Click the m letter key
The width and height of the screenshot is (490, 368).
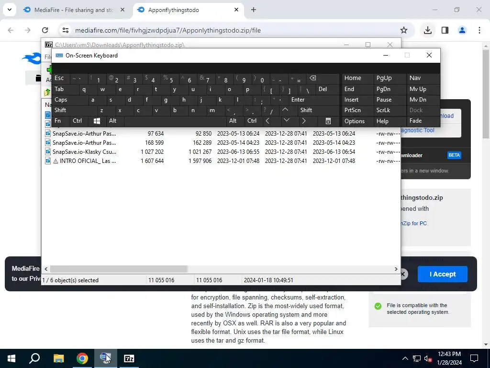point(215,110)
